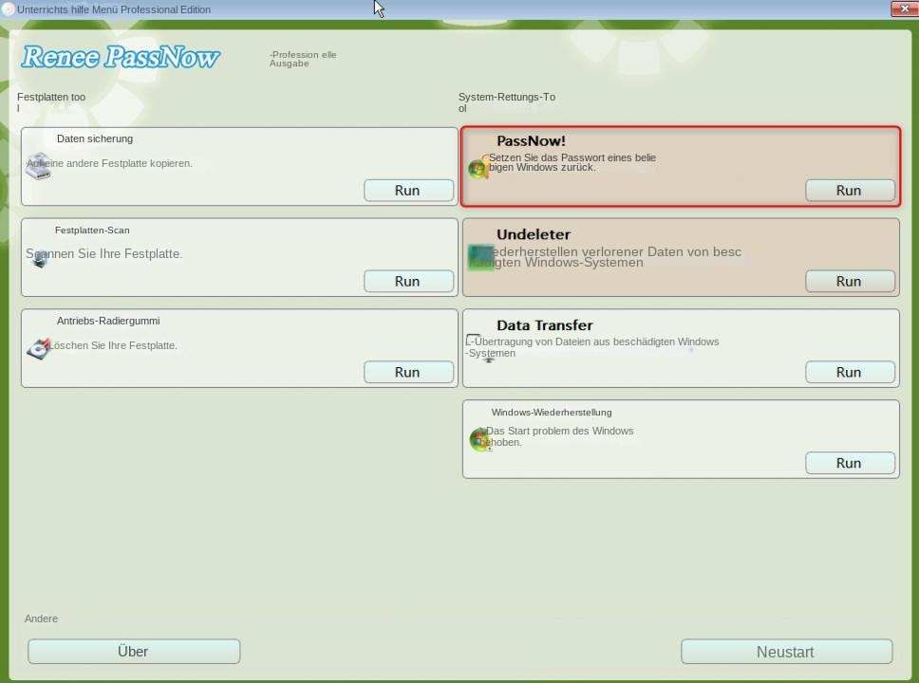Run the Undeleter tool
Viewport: 919px width, 683px height.
849,281
